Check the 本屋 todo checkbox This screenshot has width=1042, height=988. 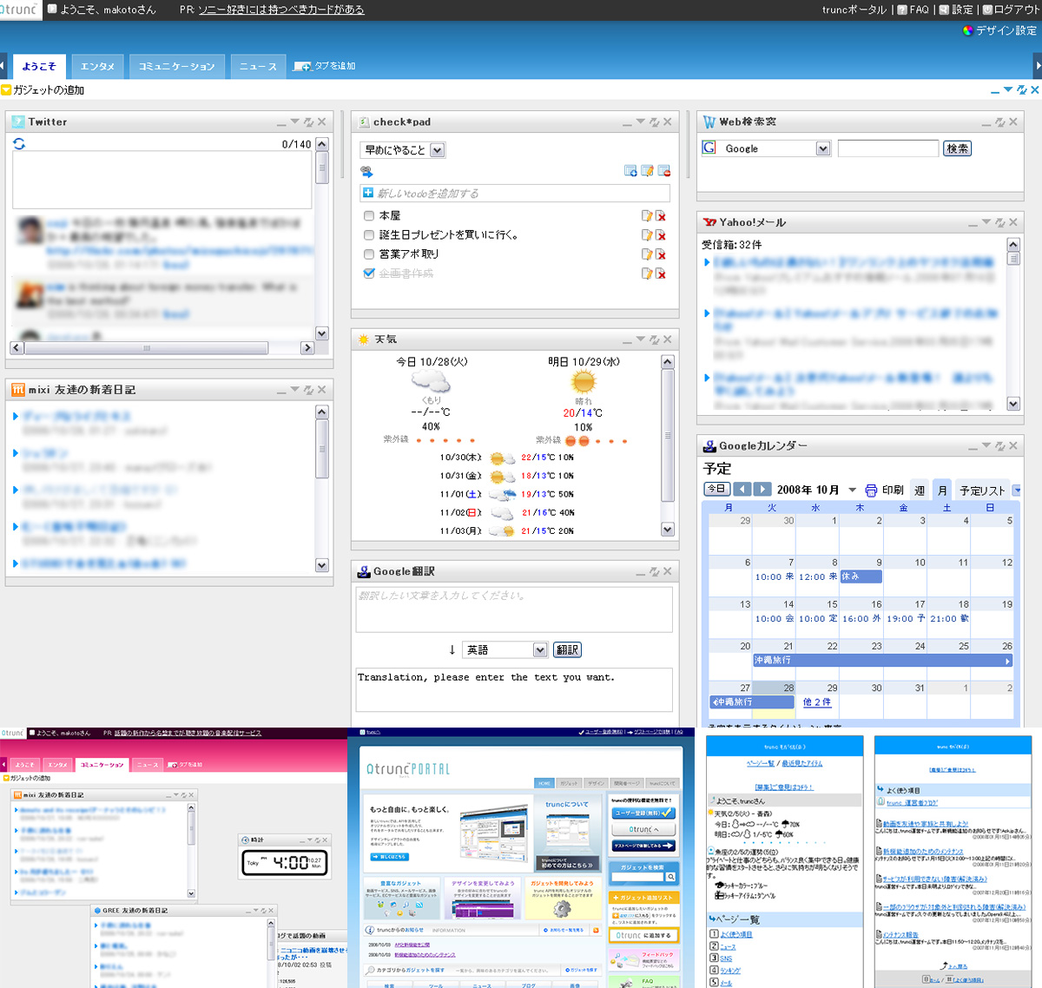[x=369, y=215]
